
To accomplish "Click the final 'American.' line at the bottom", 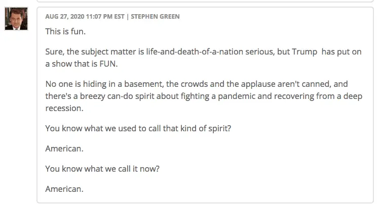I will pyautogui.click(x=64, y=189).
